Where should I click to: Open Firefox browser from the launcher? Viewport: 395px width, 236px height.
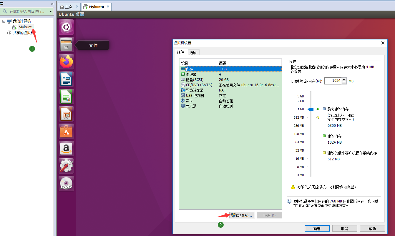click(x=66, y=62)
